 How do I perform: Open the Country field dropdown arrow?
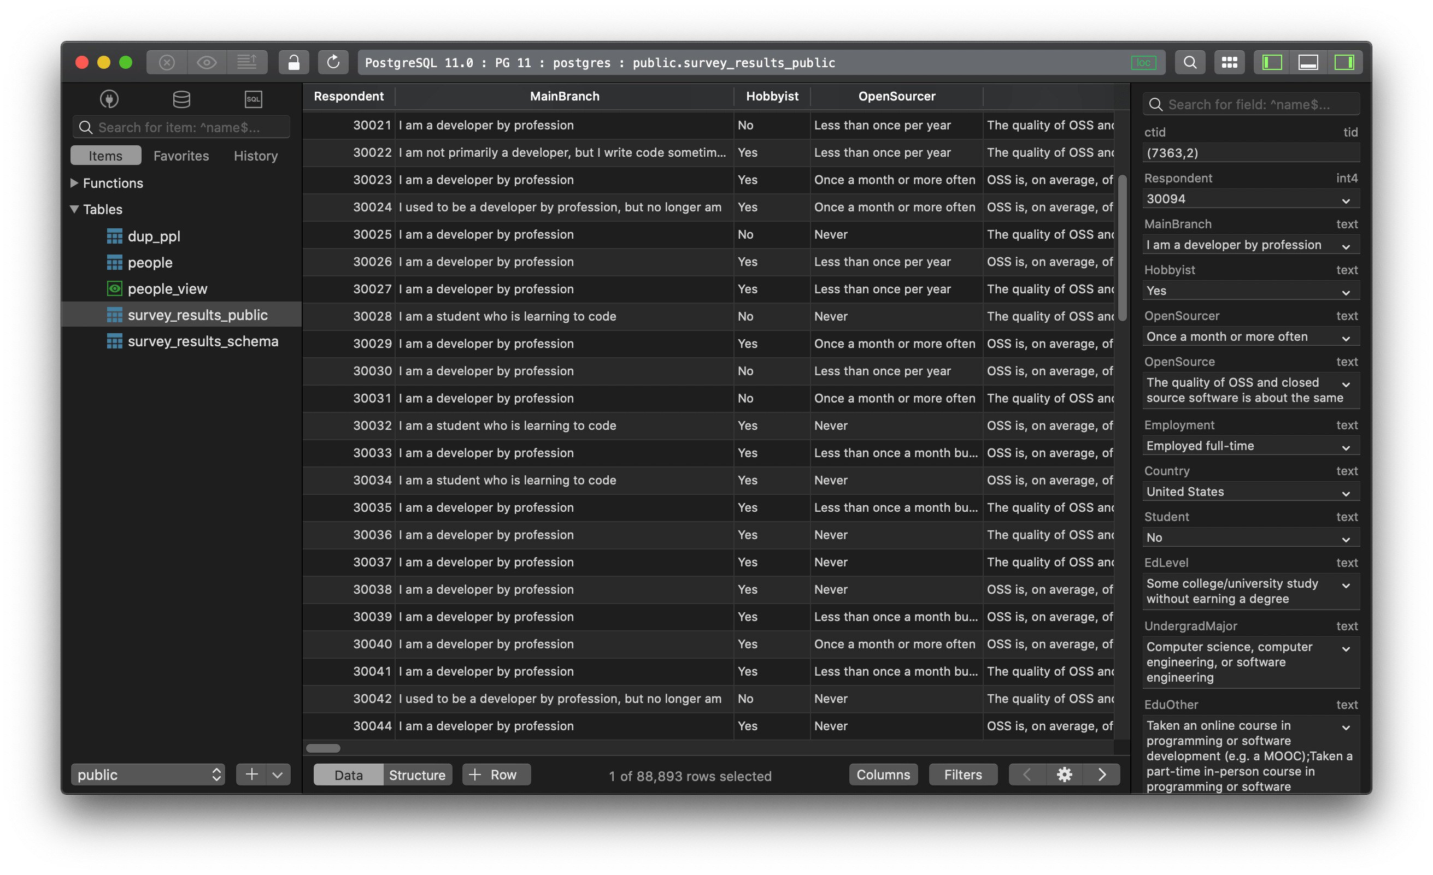[1346, 493]
